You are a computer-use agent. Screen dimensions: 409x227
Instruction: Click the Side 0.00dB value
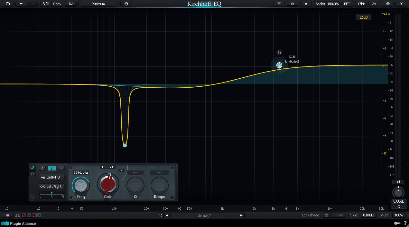(369, 215)
